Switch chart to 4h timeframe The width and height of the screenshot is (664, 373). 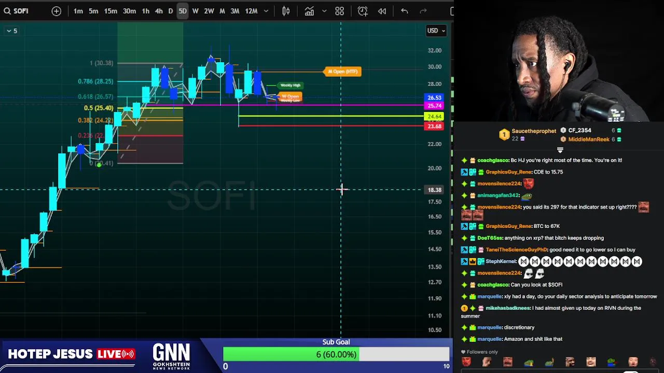pyautogui.click(x=159, y=11)
